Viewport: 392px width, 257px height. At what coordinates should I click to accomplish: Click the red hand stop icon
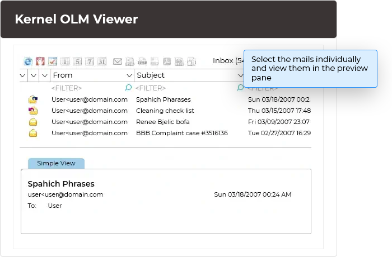coord(40,61)
